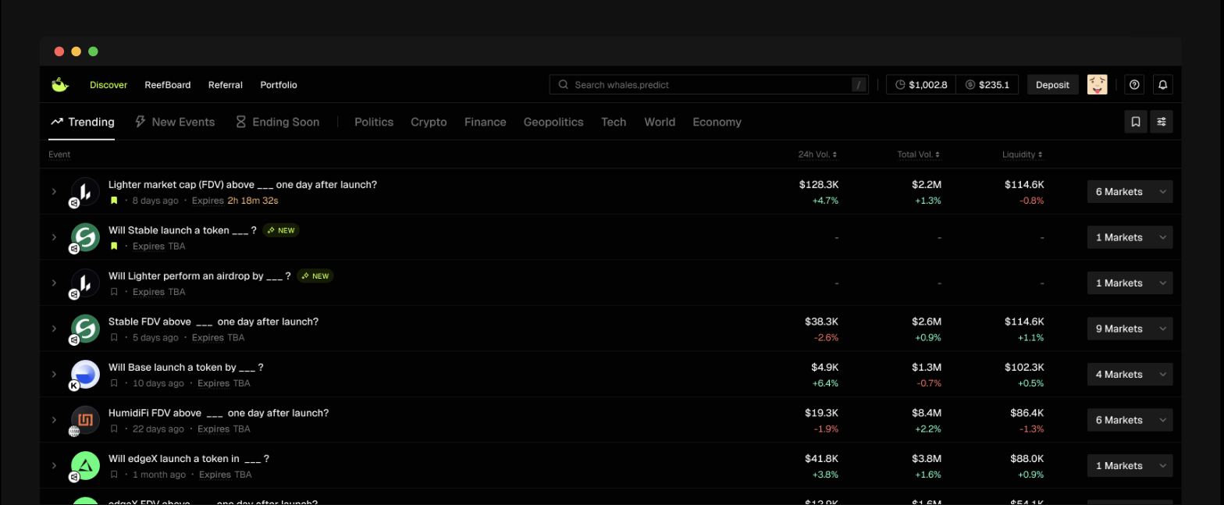Viewport: 1224px width, 505px height.
Task: Toggle bookmark on Lighter airdrop event
Action: point(114,292)
